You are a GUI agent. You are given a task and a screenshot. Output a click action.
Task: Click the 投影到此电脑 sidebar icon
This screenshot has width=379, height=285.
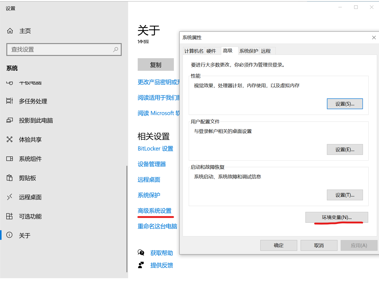pyautogui.click(x=9, y=120)
